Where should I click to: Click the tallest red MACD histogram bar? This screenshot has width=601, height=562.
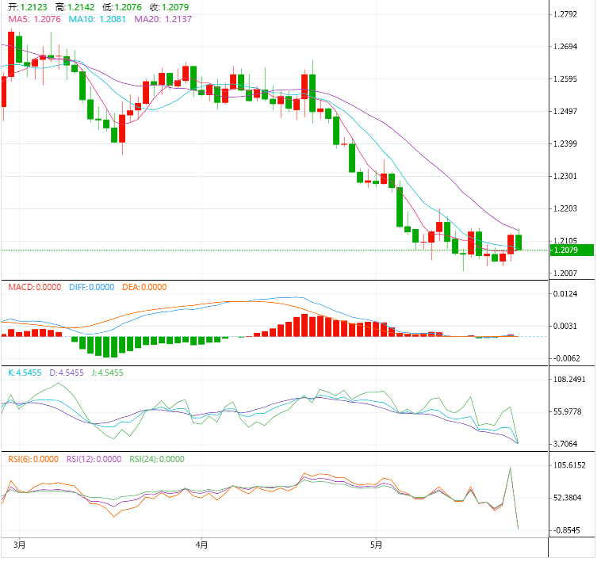click(304, 325)
